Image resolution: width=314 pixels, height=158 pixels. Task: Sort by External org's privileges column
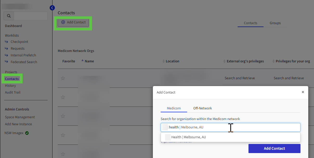point(245,61)
